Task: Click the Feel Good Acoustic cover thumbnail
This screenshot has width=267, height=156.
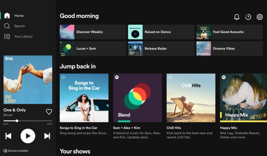Action: 204,32
